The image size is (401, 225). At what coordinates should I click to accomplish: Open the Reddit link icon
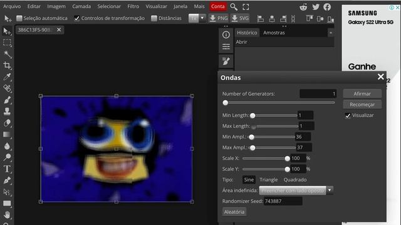pyautogui.click(x=303, y=7)
